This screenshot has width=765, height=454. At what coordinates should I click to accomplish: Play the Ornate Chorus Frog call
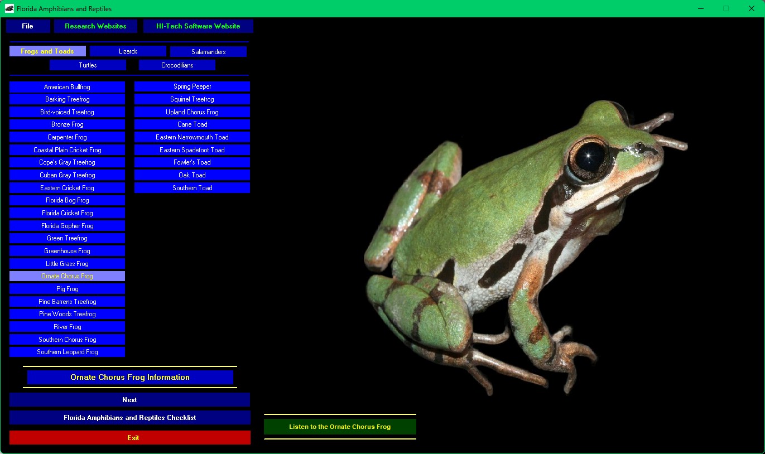click(340, 427)
